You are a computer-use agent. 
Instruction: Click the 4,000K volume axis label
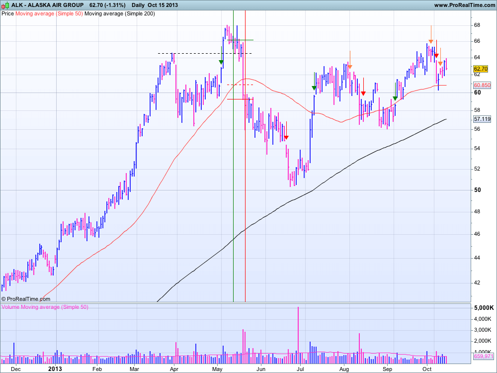tap(483, 319)
